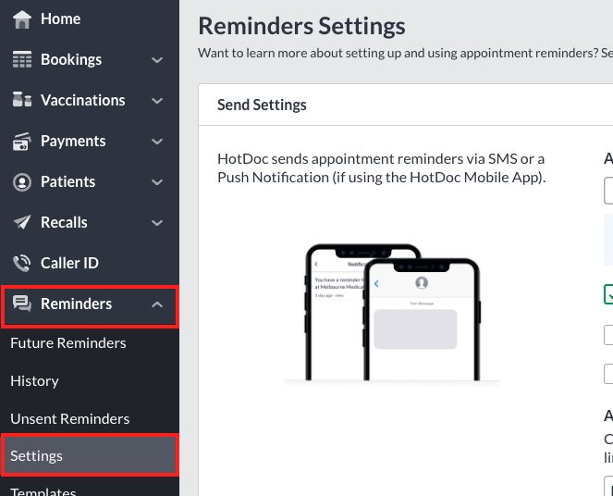Toggle the green checked checkbox
Screen dimensions: 613x496
tap(608, 294)
